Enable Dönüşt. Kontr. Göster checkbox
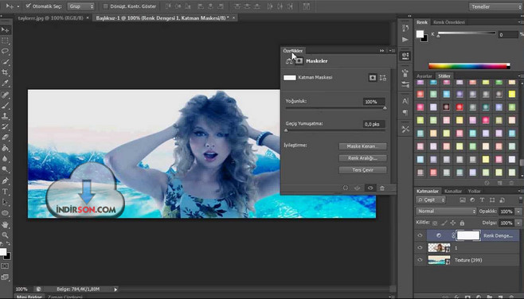524x299 pixels. point(106,6)
